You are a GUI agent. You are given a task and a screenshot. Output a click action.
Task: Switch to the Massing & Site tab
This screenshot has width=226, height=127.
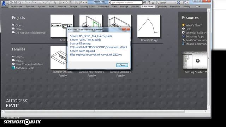[x=87, y=6]
